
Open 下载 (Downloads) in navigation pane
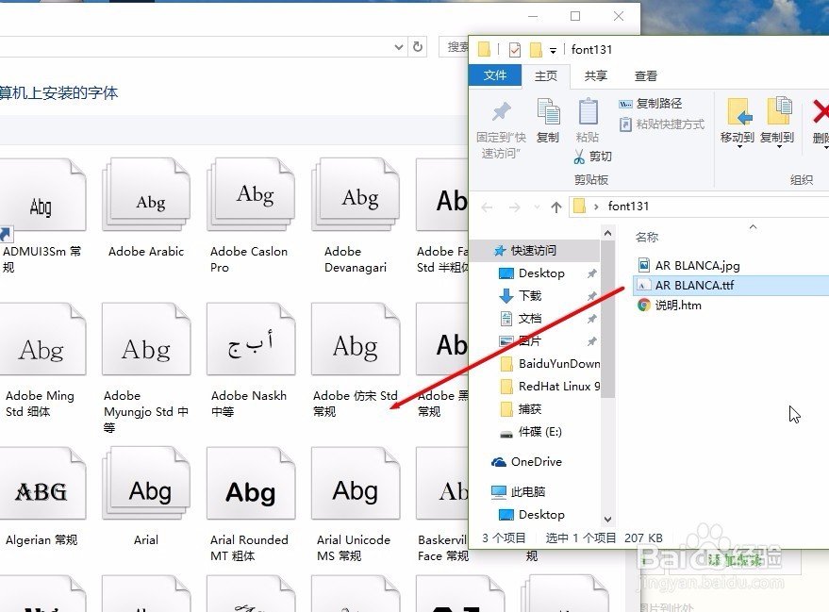click(x=530, y=296)
